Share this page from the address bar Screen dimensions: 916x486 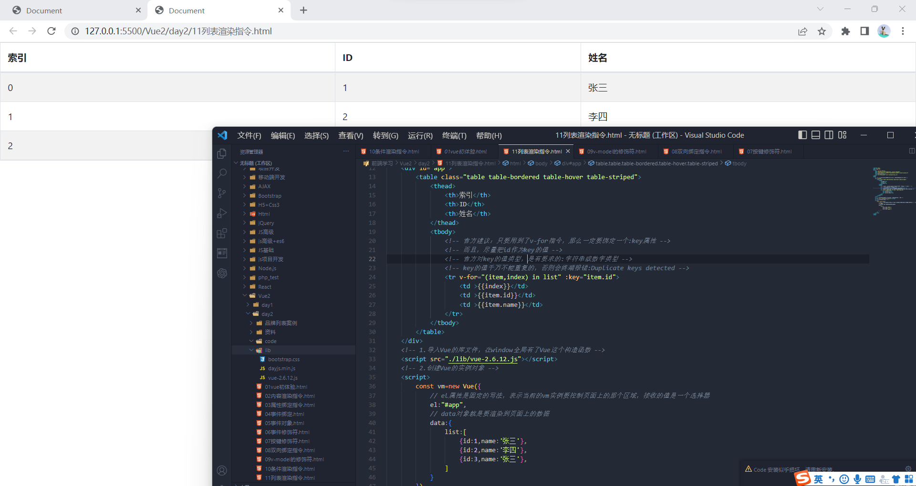coord(802,31)
